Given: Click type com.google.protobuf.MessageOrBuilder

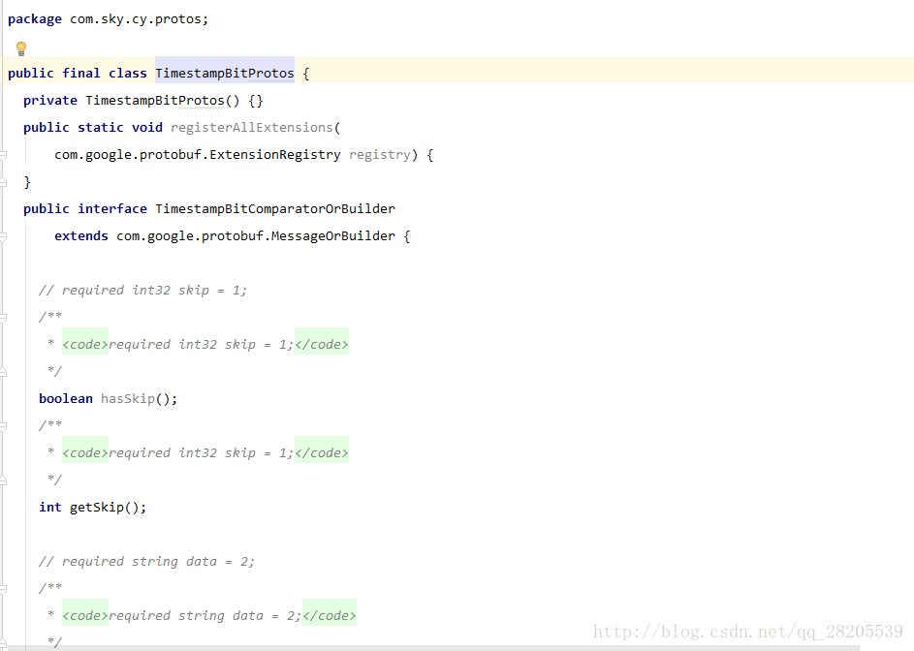Looking at the screenshot, I should tap(255, 236).
